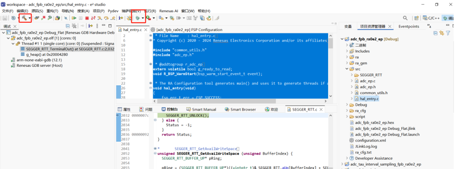
Task: Open the 项目(P) menu
Action: tap(99, 11)
